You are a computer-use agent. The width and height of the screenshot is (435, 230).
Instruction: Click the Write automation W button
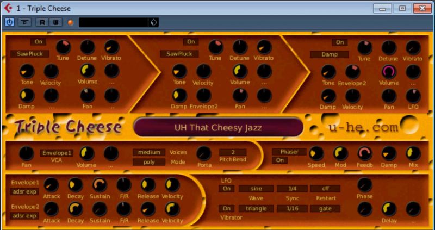point(56,22)
